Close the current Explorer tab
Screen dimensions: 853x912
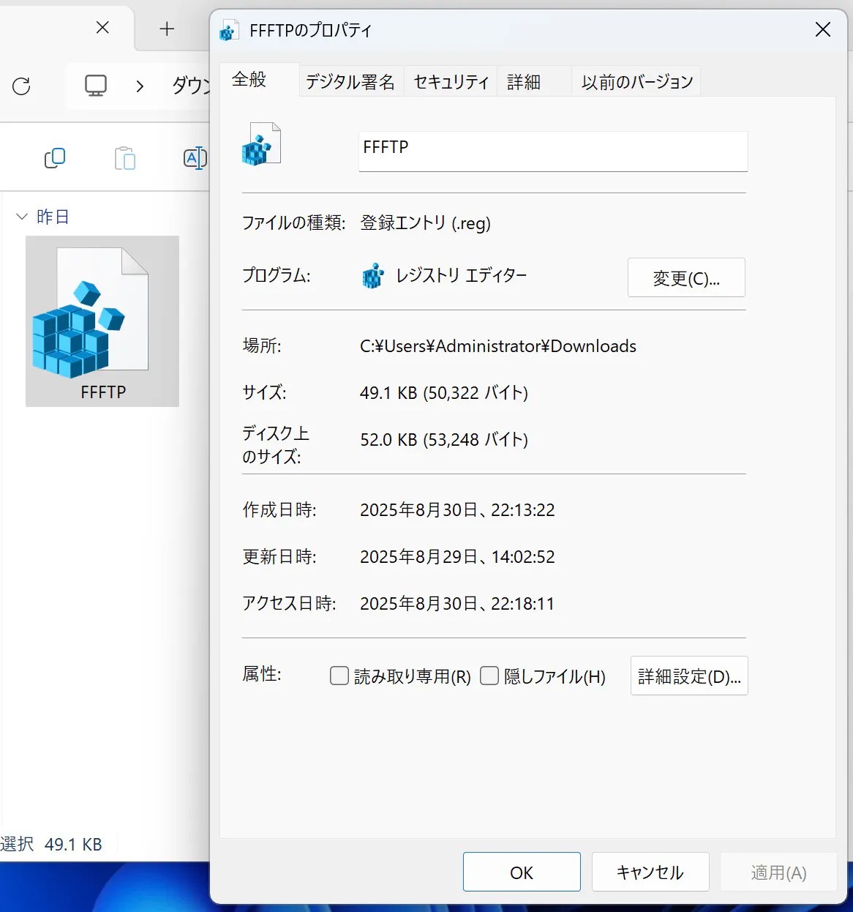pyautogui.click(x=103, y=28)
